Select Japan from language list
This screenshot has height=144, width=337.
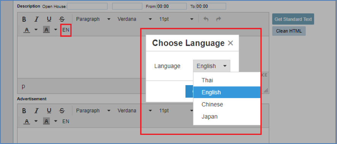click(227, 117)
